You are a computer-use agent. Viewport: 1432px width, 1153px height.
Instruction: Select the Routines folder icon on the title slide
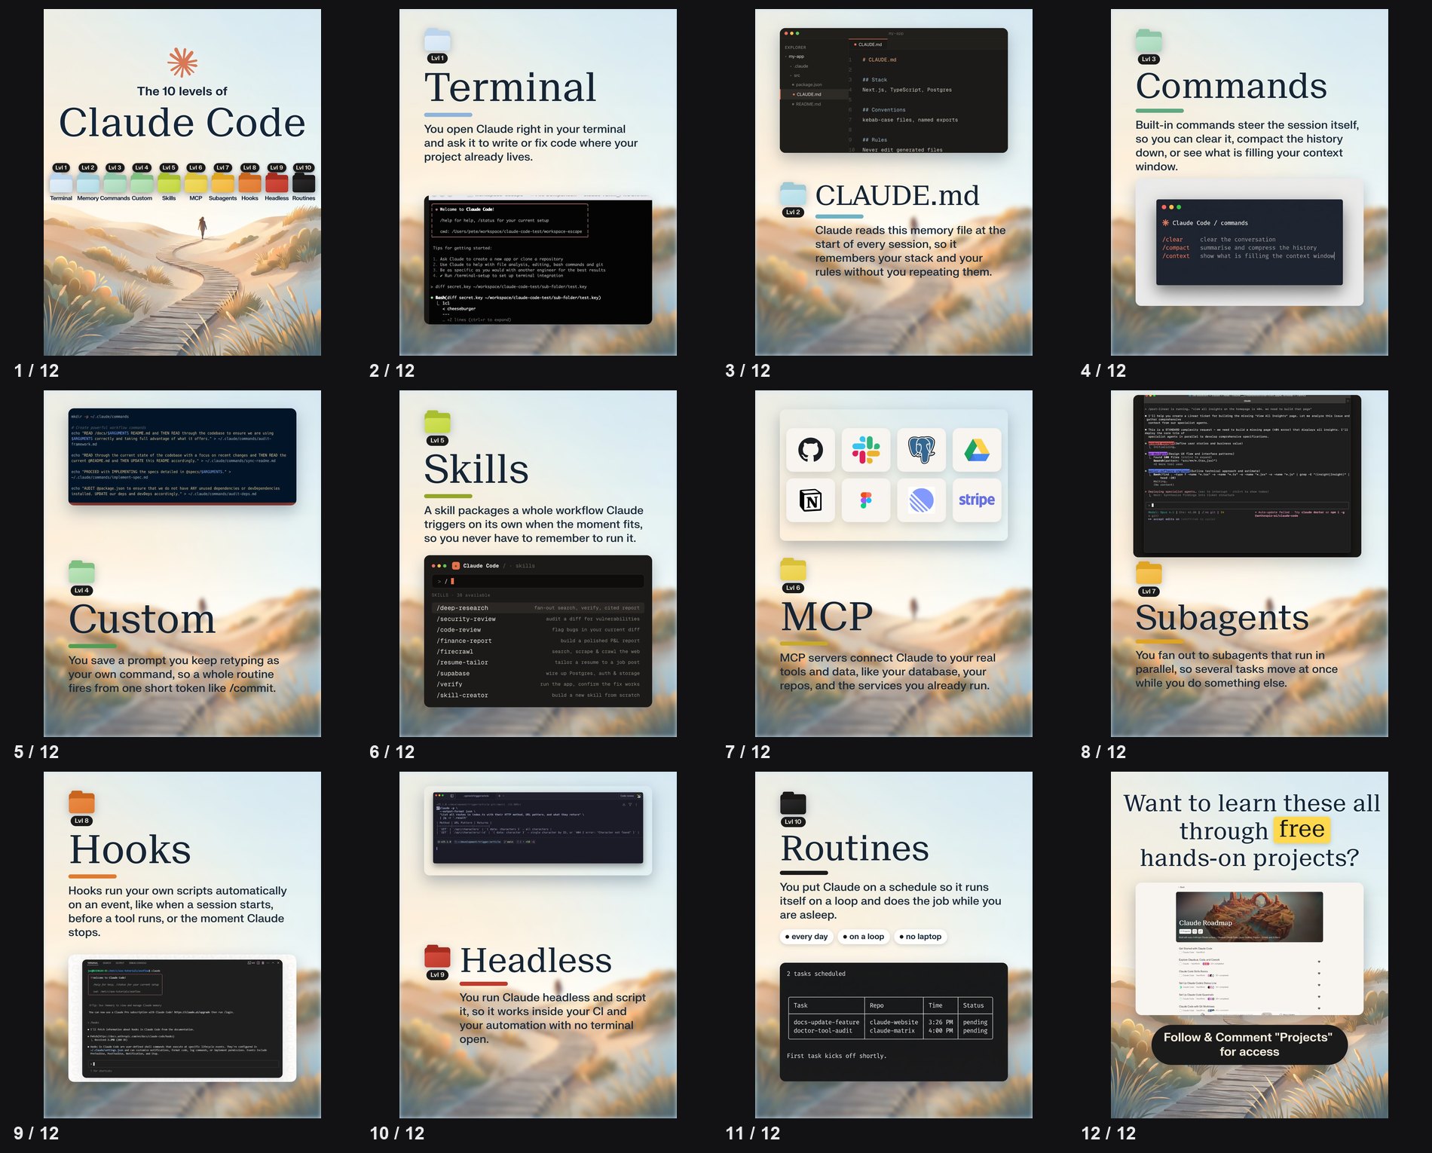[x=304, y=183]
